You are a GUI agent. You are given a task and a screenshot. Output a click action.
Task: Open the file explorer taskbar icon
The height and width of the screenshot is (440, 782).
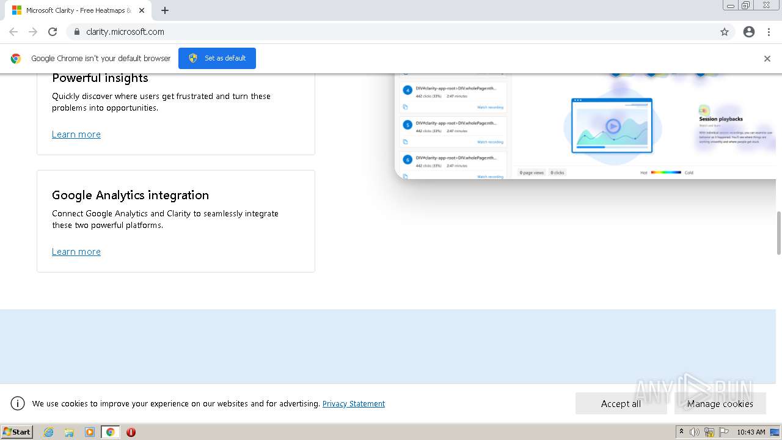click(69, 432)
